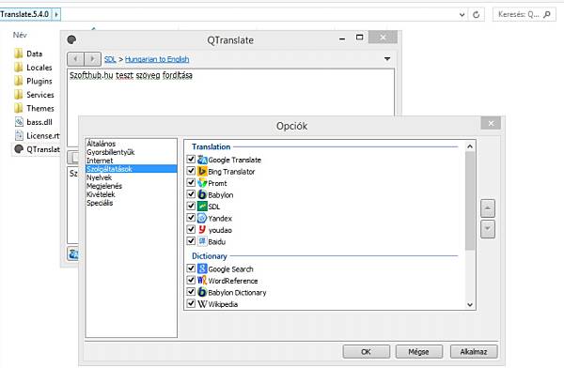Select the License.rtf file in Explorer
This screenshot has height=368, width=564.
37,135
